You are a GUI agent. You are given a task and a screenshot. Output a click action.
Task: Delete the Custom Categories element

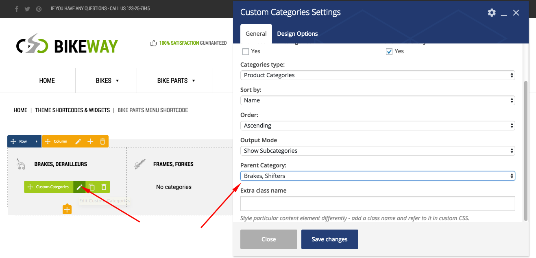click(104, 187)
